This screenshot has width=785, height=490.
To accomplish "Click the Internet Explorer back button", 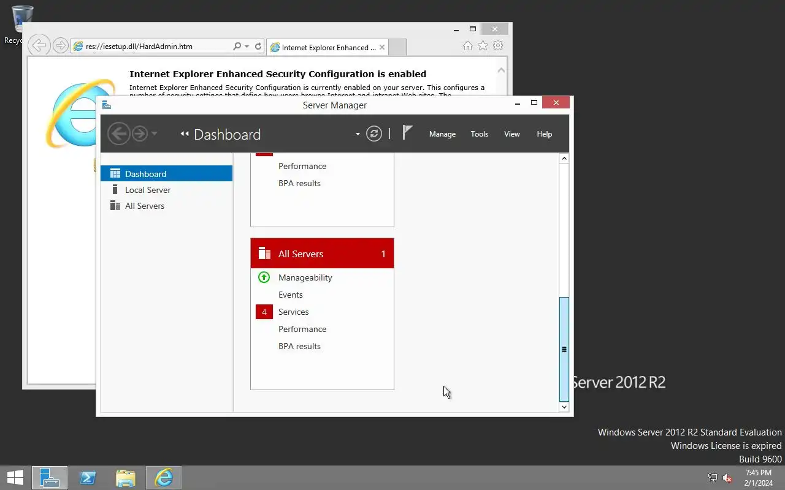I will point(39,45).
